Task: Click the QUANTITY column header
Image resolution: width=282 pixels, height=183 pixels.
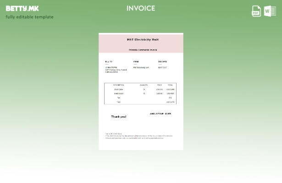Action: (144, 85)
